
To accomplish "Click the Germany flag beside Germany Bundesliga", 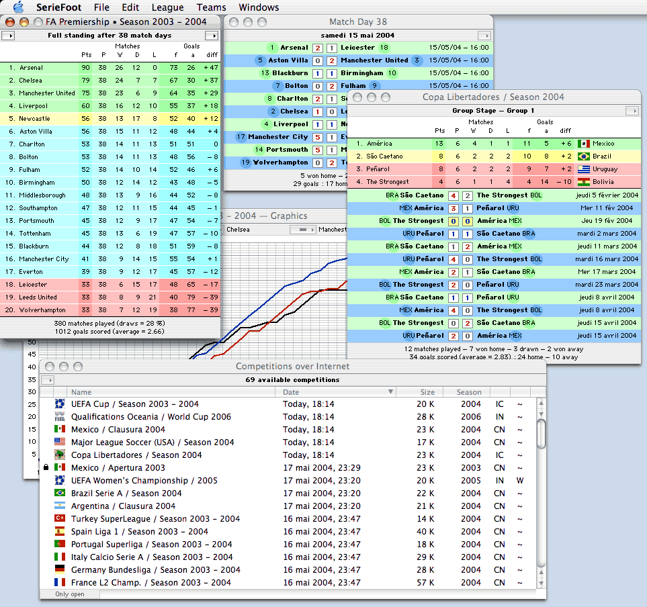I will coord(60,570).
